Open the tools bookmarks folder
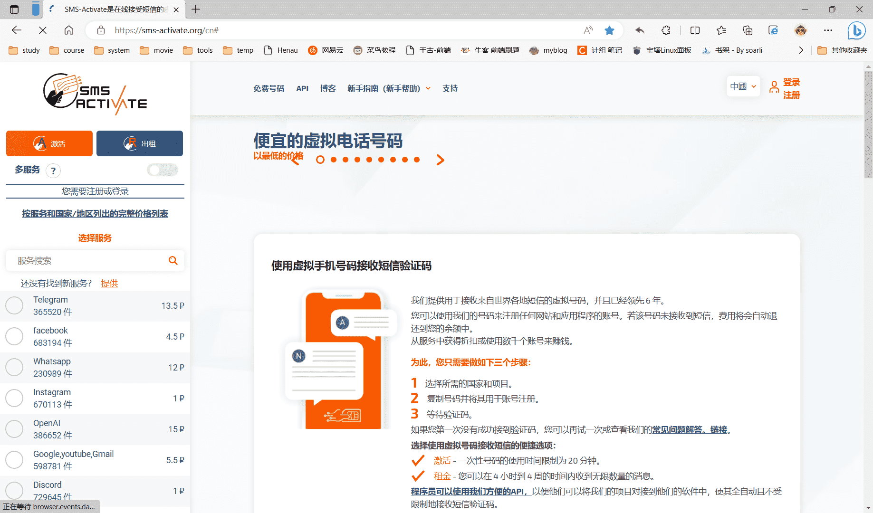Screen dimensions: 873x513 pyautogui.click(x=198, y=50)
